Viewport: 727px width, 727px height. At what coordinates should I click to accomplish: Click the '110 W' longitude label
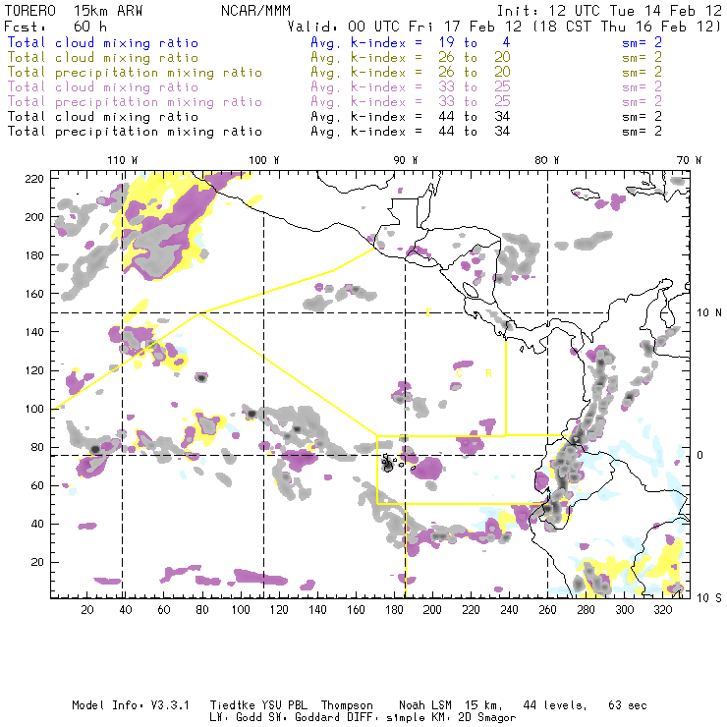click(123, 160)
